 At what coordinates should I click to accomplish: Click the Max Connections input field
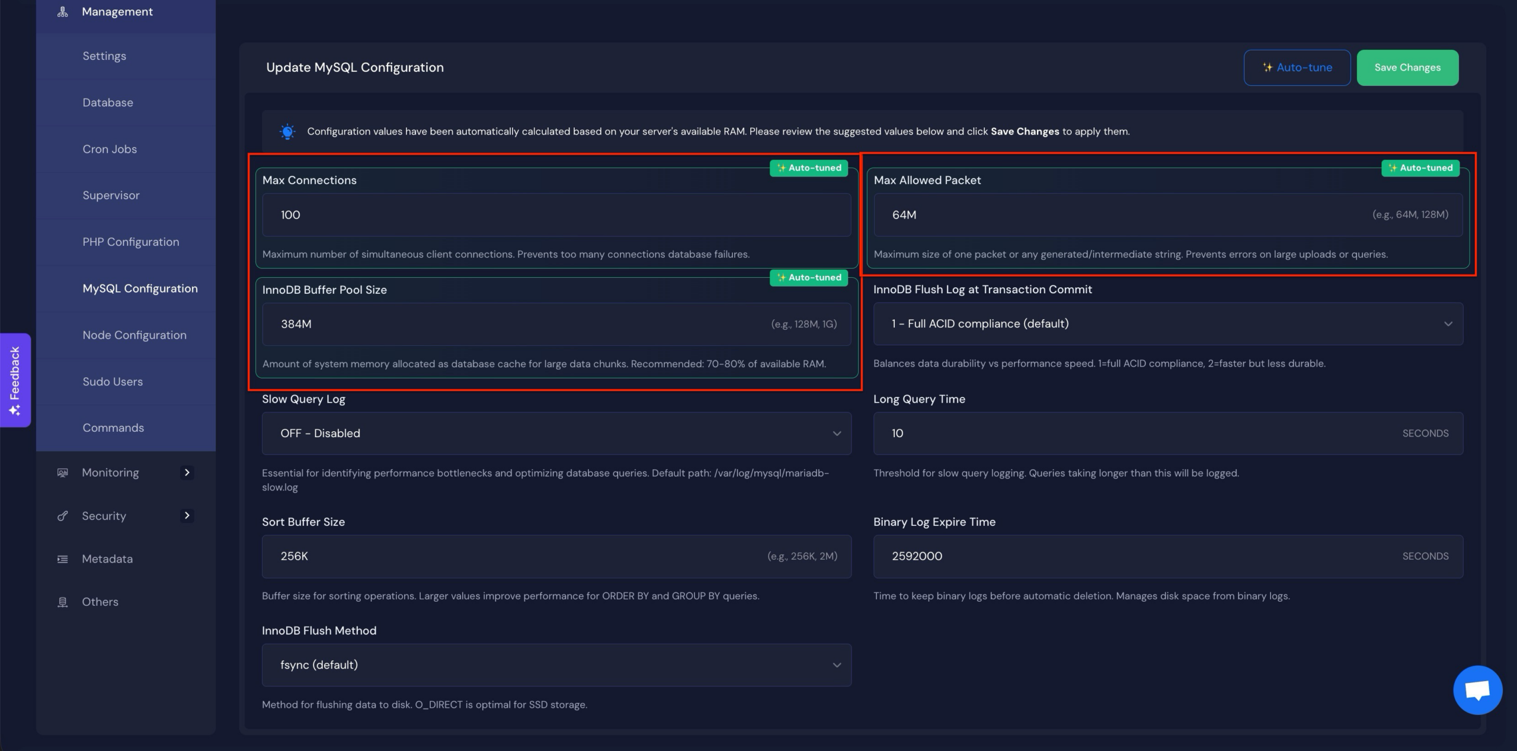[556, 215]
